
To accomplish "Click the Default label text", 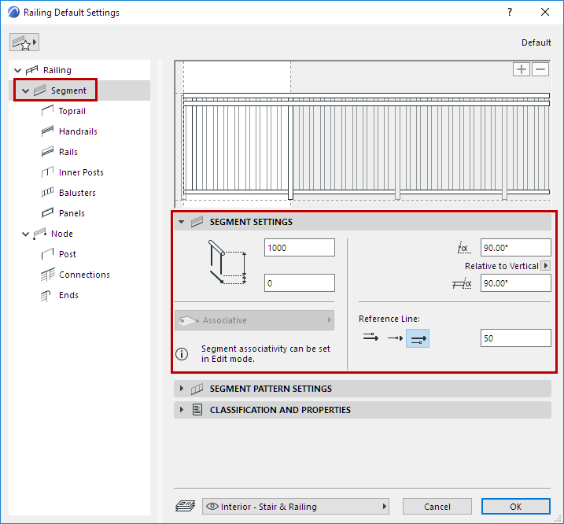I will [x=536, y=42].
